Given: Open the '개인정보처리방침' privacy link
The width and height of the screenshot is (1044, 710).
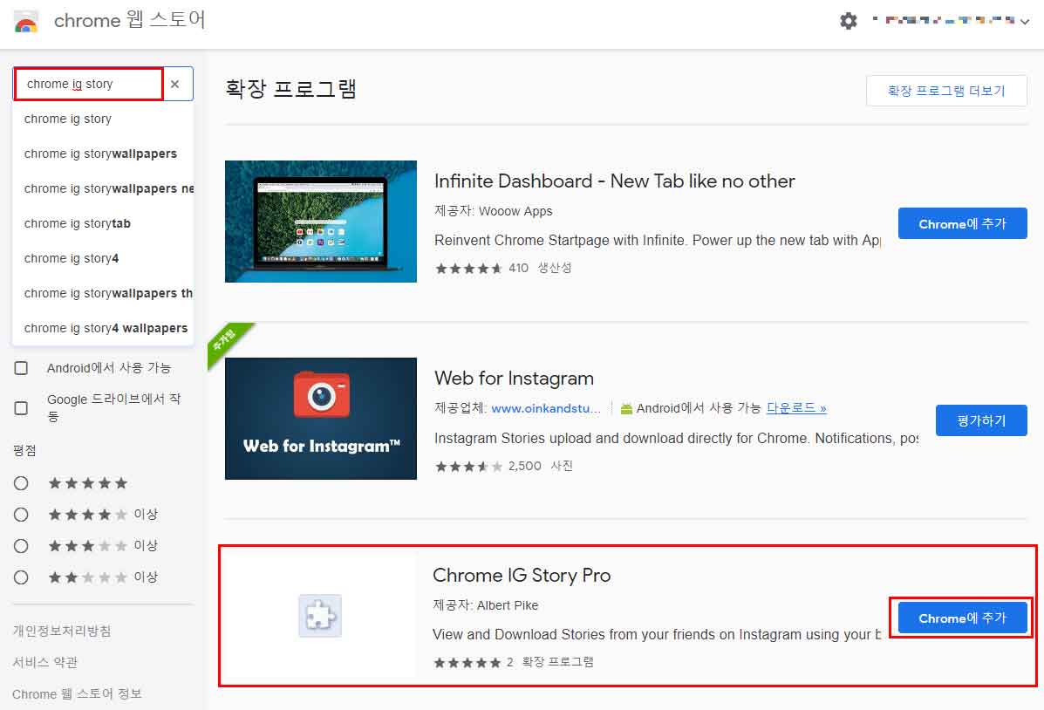Looking at the screenshot, I should pos(62,631).
